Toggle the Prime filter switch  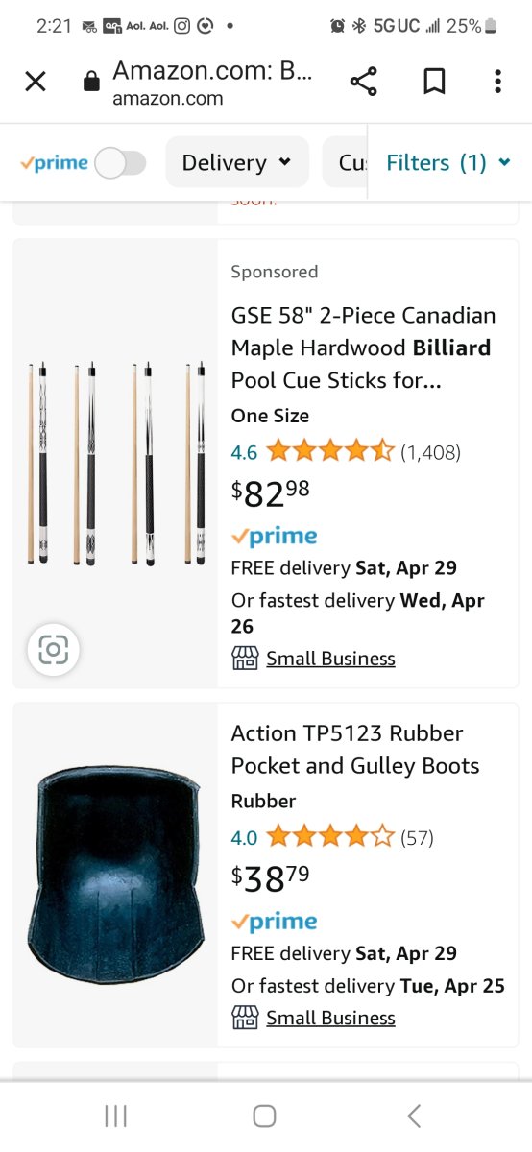pyautogui.click(x=121, y=163)
